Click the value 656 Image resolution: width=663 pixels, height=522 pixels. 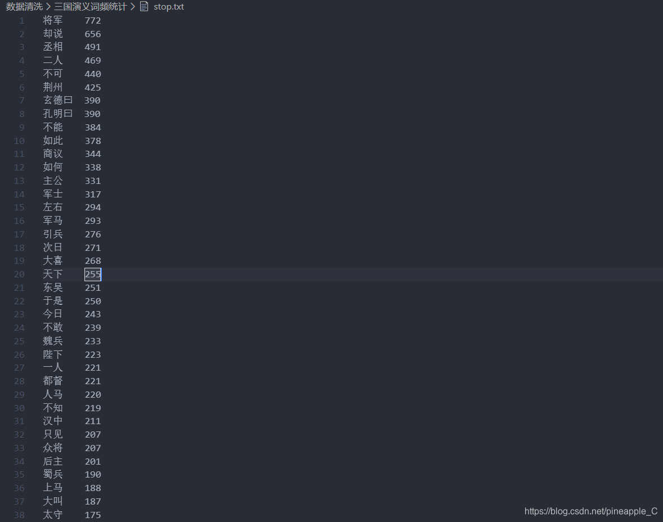pos(93,34)
